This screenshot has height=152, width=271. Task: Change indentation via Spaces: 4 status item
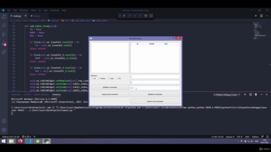coord(230,137)
